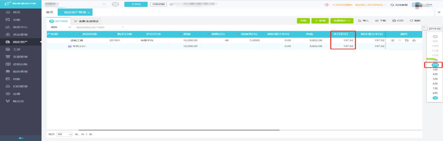This screenshot has height=141, width=443.
Task: Select the highlighted 2月 month
Action: 435,65
